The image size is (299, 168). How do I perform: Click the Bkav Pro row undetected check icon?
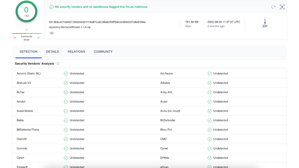209,130
